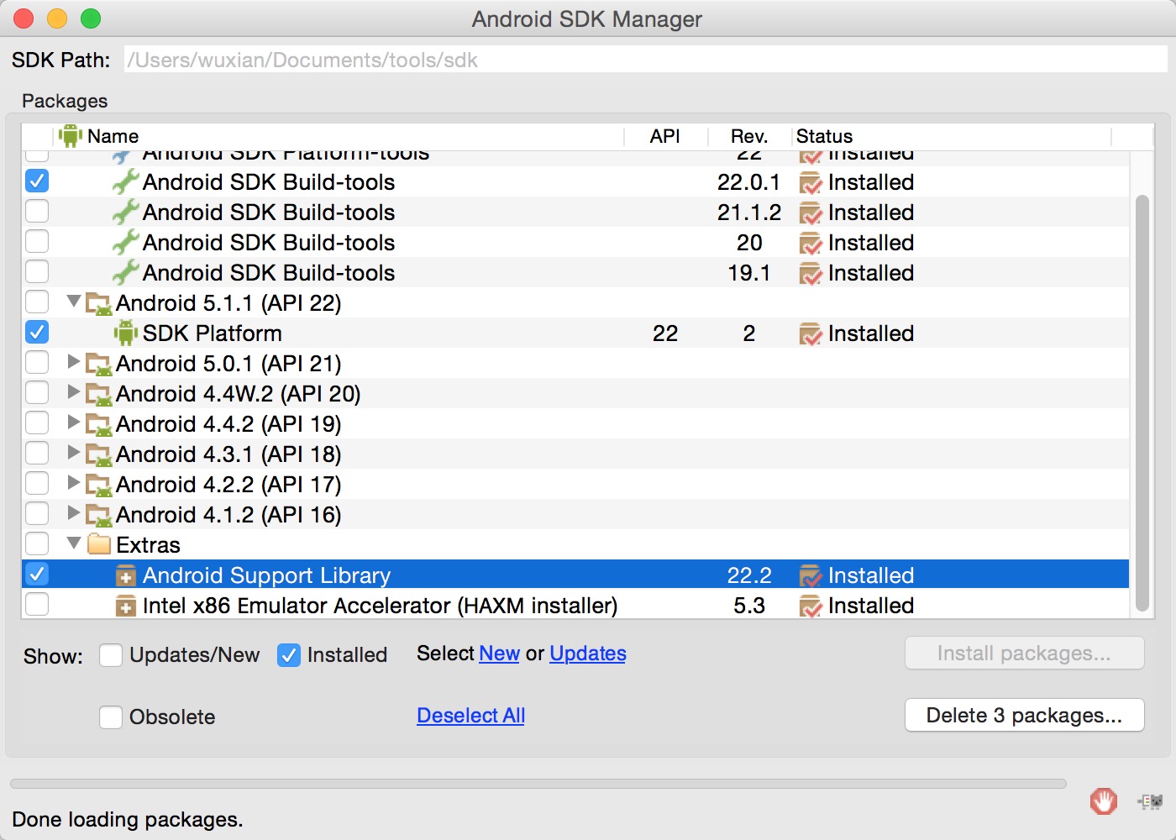Screen dimensions: 1176x840
Task: Select the Intel x86 Emulator Accelerator (HAXM installer) row
Action: click(575, 605)
